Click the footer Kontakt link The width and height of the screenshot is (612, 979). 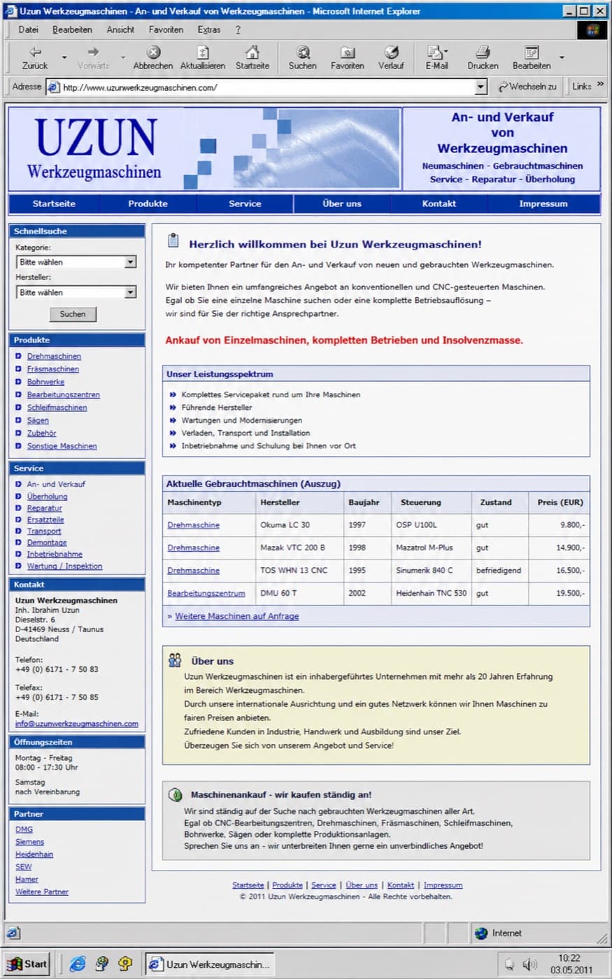401,885
